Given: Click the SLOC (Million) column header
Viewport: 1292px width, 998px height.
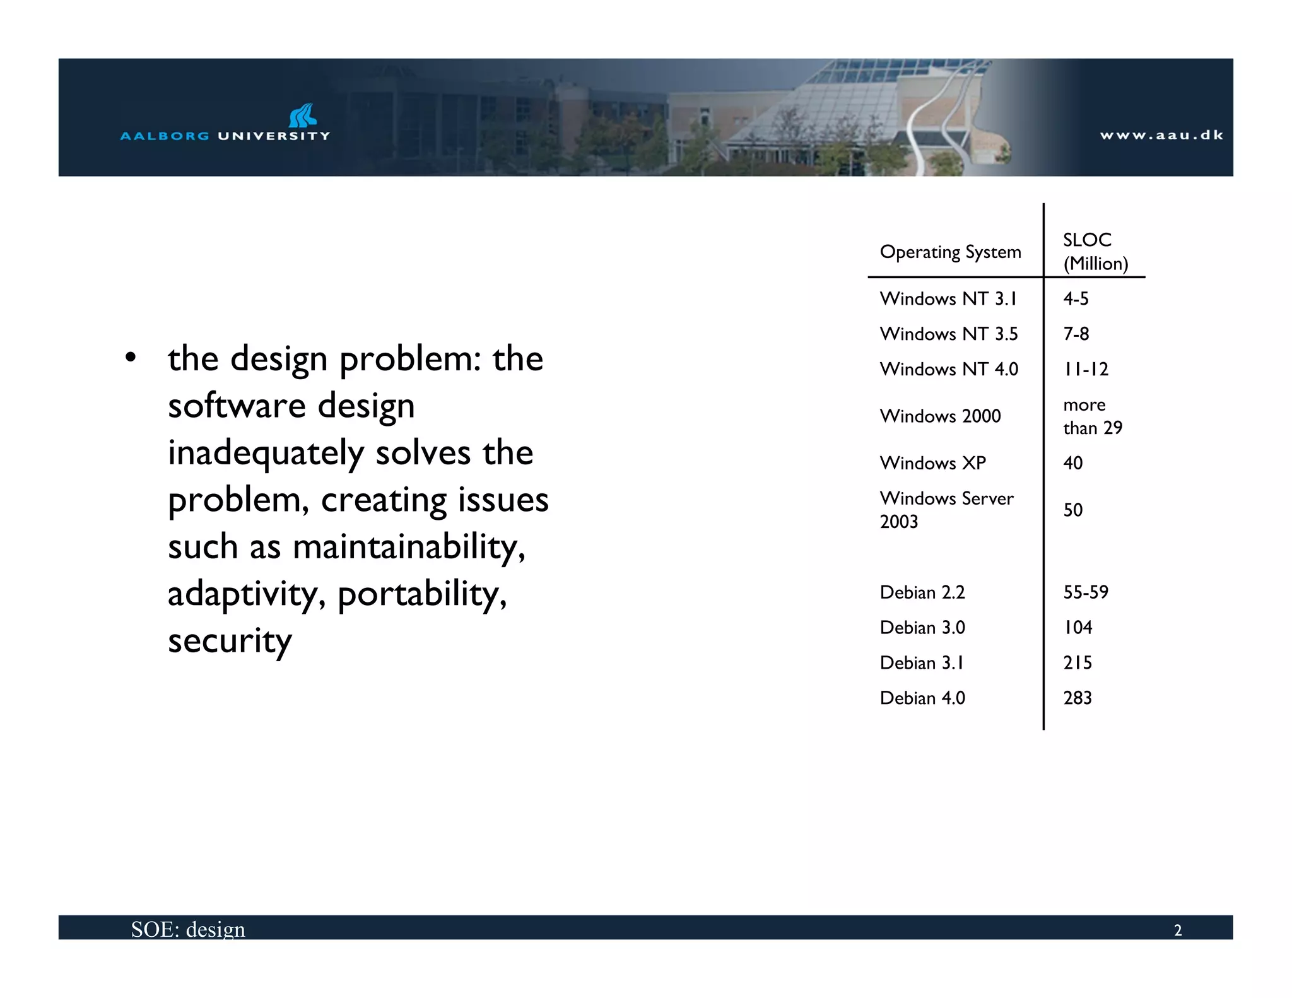Looking at the screenshot, I should click(1095, 251).
